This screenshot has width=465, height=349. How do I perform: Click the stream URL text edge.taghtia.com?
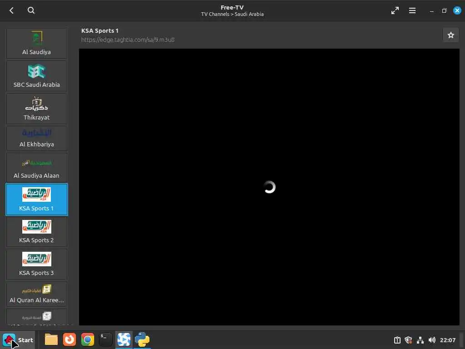point(128,40)
